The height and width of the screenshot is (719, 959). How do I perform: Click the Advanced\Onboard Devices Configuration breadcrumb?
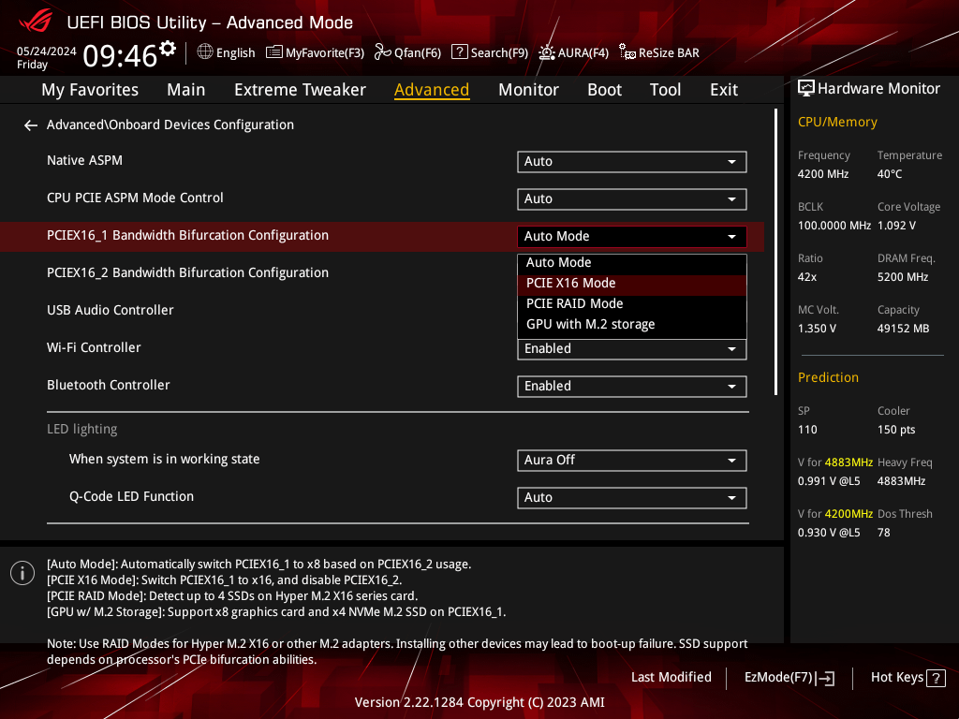tap(170, 125)
